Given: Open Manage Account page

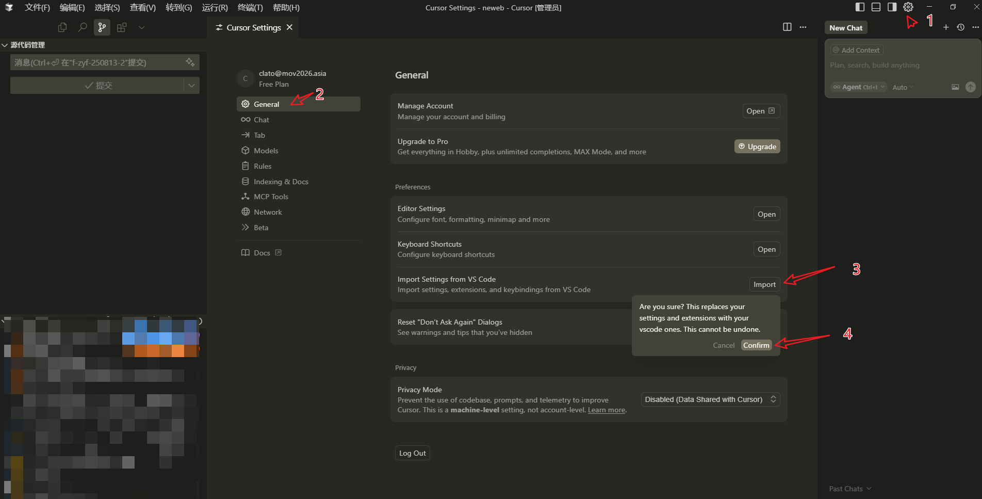Looking at the screenshot, I should [x=761, y=111].
